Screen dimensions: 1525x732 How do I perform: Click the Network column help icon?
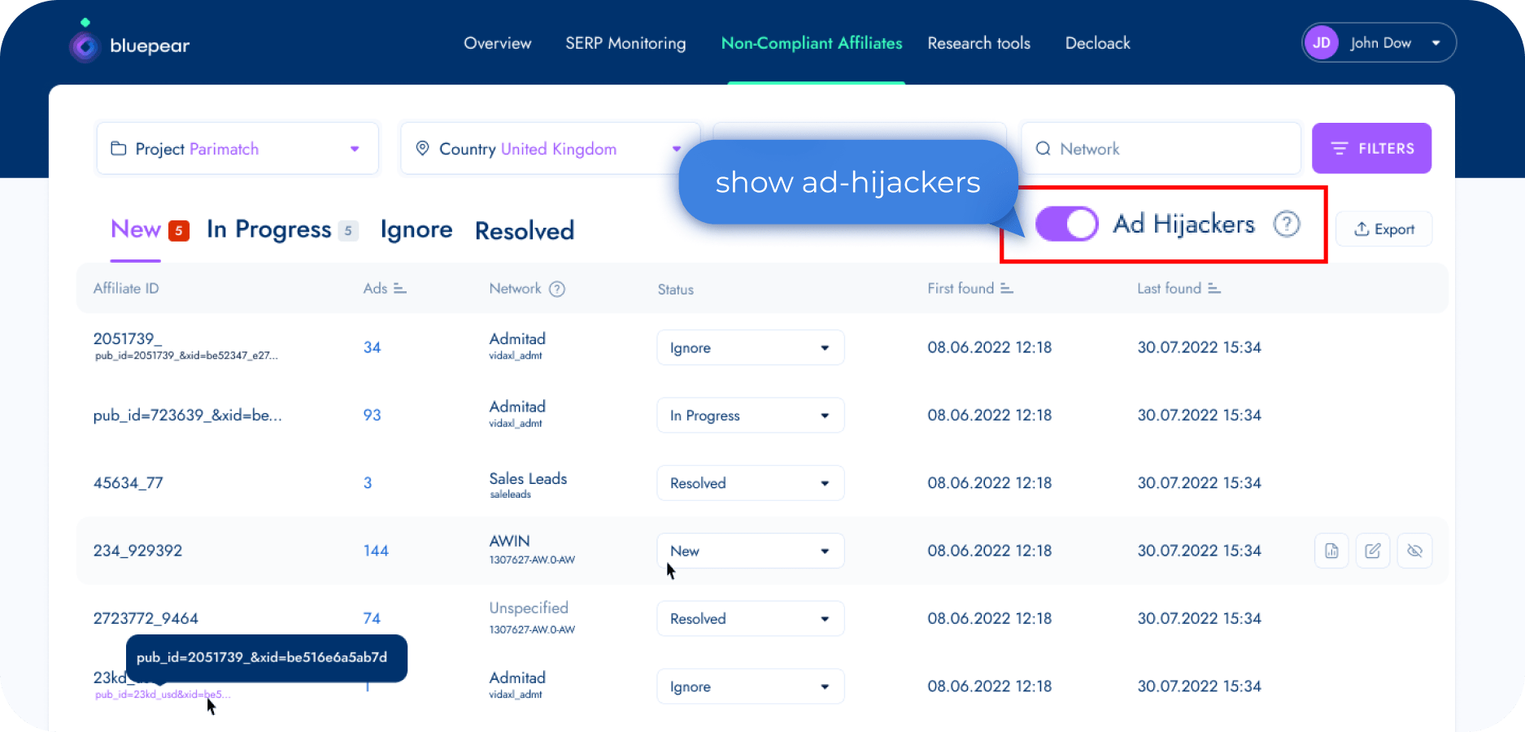[557, 289]
